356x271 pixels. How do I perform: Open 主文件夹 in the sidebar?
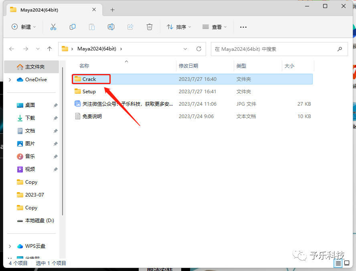tap(31, 67)
